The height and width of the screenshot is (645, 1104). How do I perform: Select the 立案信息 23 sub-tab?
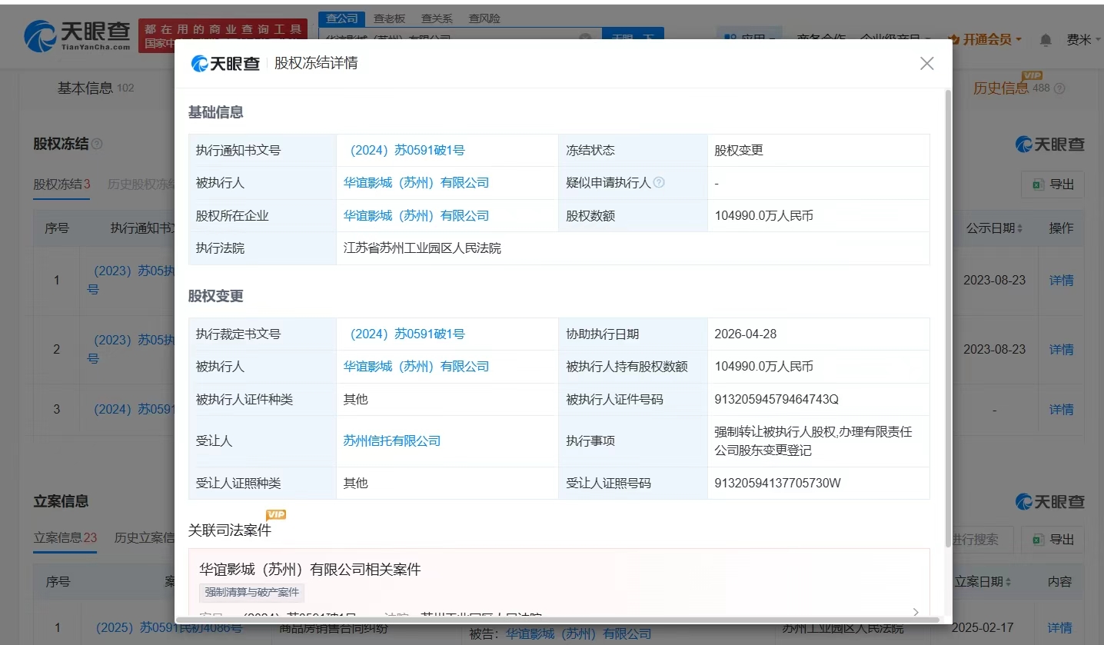pyautogui.click(x=65, y=538)
